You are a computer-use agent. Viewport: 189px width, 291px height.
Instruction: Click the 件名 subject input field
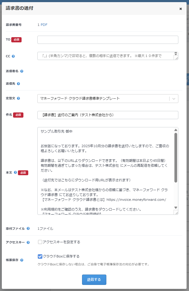(108, 115)
